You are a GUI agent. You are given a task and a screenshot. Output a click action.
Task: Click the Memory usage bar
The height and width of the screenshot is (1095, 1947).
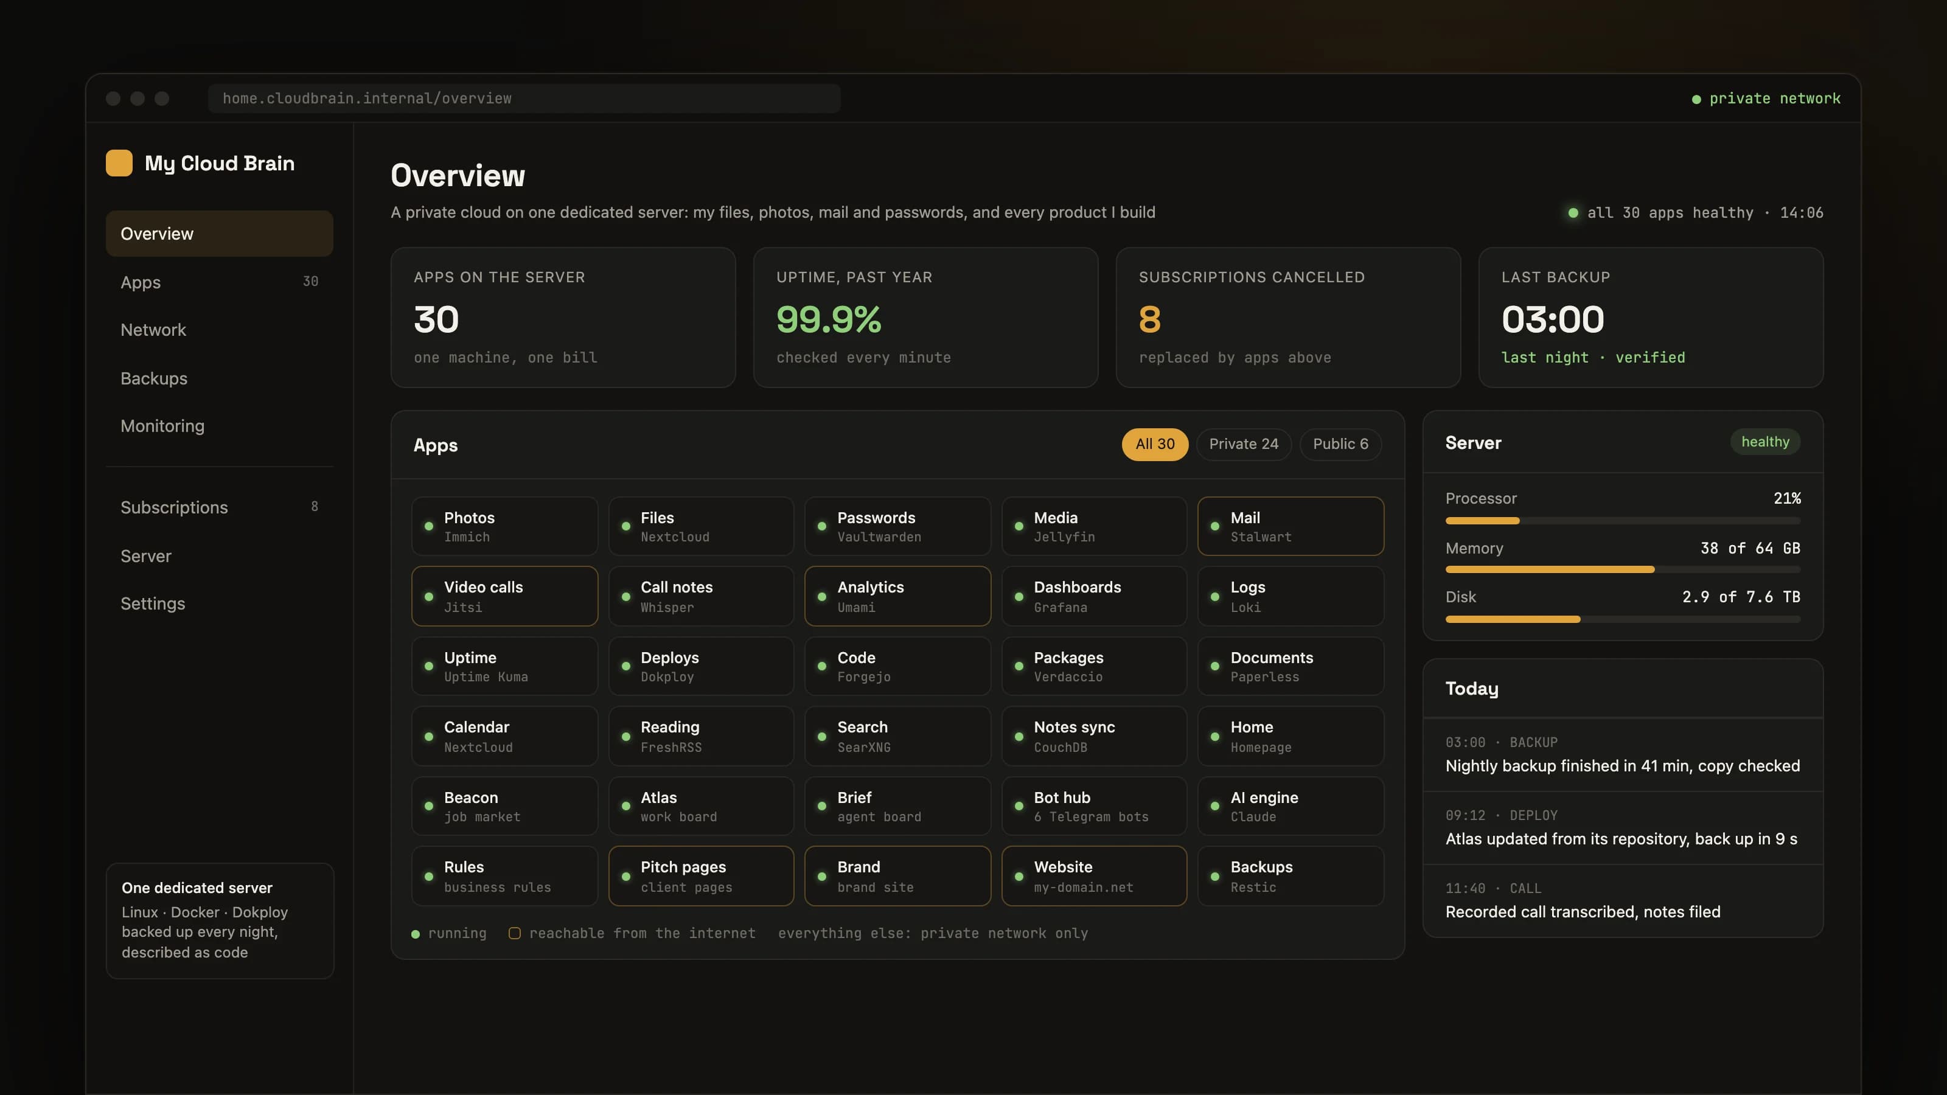1623,570
